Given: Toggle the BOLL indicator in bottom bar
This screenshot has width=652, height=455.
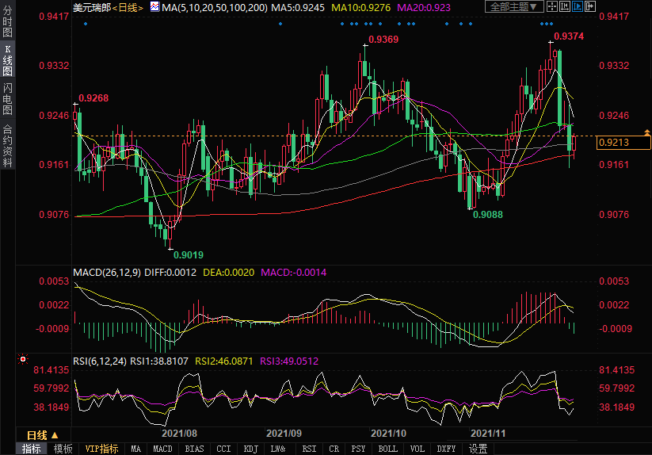Looking at the screenshot, I should click(x=387, y=449).
